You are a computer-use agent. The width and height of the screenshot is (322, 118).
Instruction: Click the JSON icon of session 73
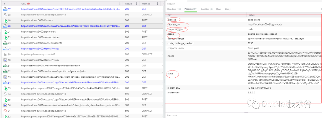(5, 43)
